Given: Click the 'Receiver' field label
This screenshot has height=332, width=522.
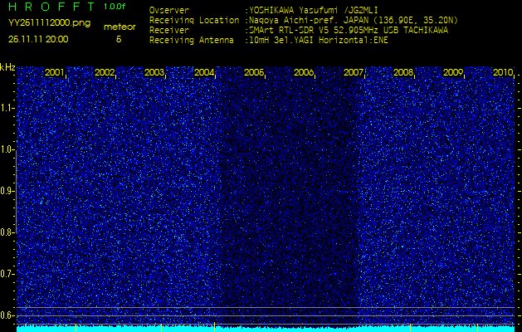Looking at the screenshot, I should [x=169, y=31].
